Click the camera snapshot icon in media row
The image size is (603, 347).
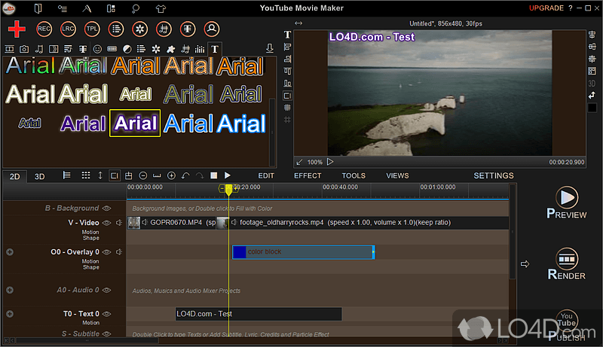tap(24, 49)
